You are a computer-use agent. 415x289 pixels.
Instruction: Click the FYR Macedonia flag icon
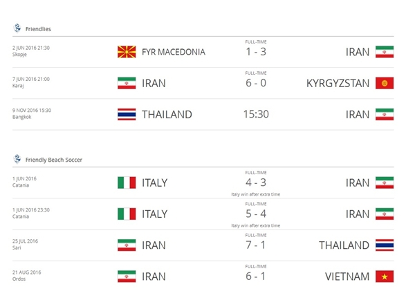click(x=127, y=52)
